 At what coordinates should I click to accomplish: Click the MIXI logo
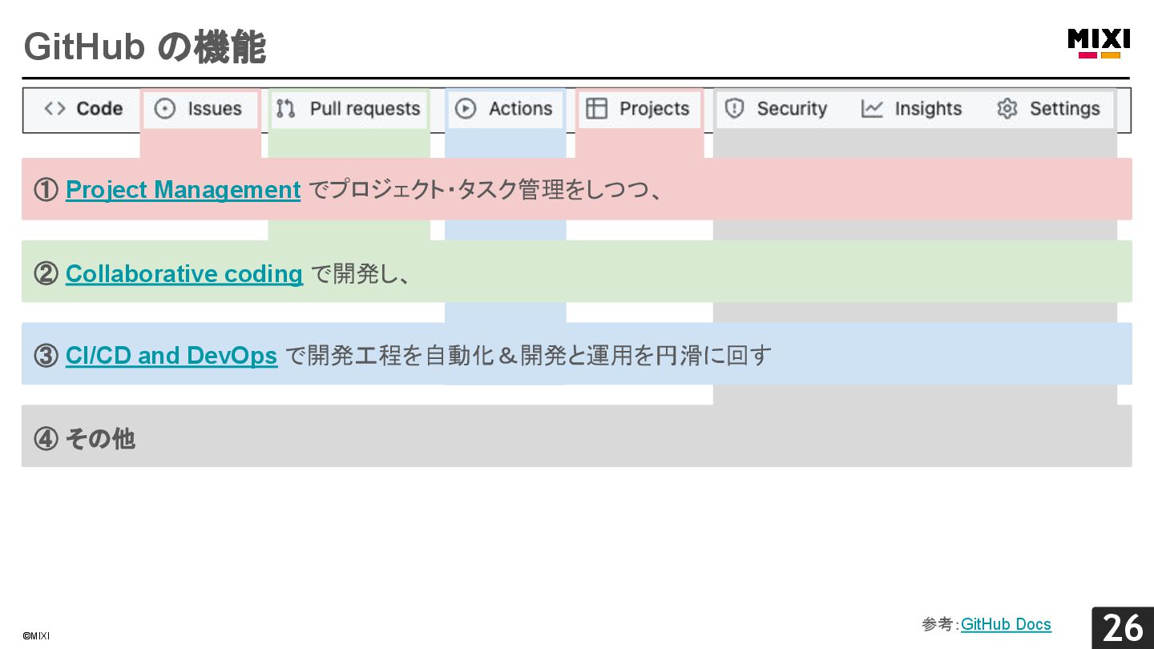[1099, 43]
